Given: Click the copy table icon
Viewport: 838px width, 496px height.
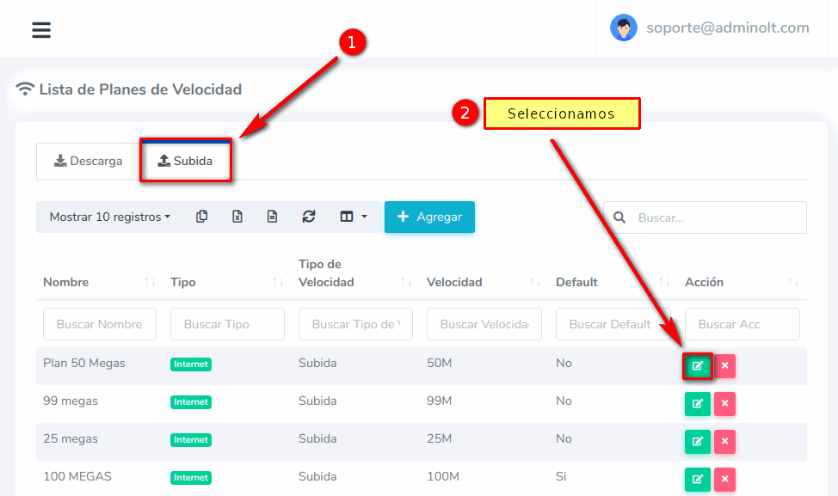Looking at the screenshot, I should coord(201,217).
